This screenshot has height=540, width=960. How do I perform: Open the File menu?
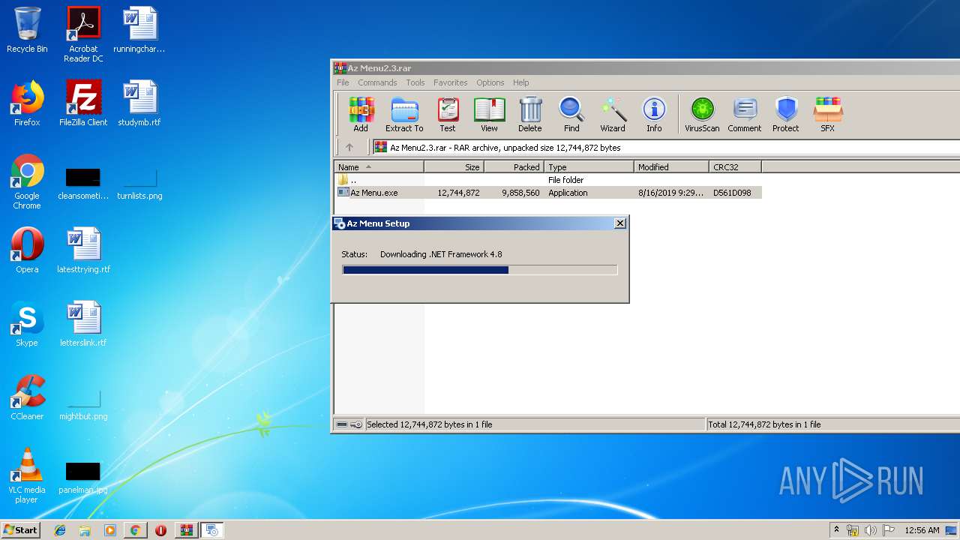pos(343,82)
